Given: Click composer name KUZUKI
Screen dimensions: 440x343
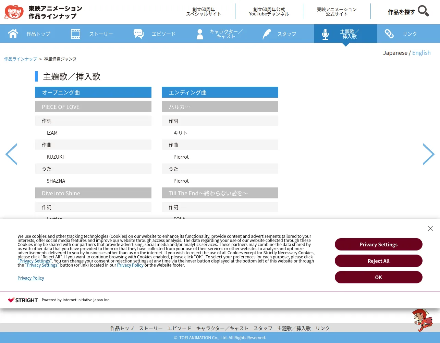Looking at the screenshot, I should pos(55,157).
